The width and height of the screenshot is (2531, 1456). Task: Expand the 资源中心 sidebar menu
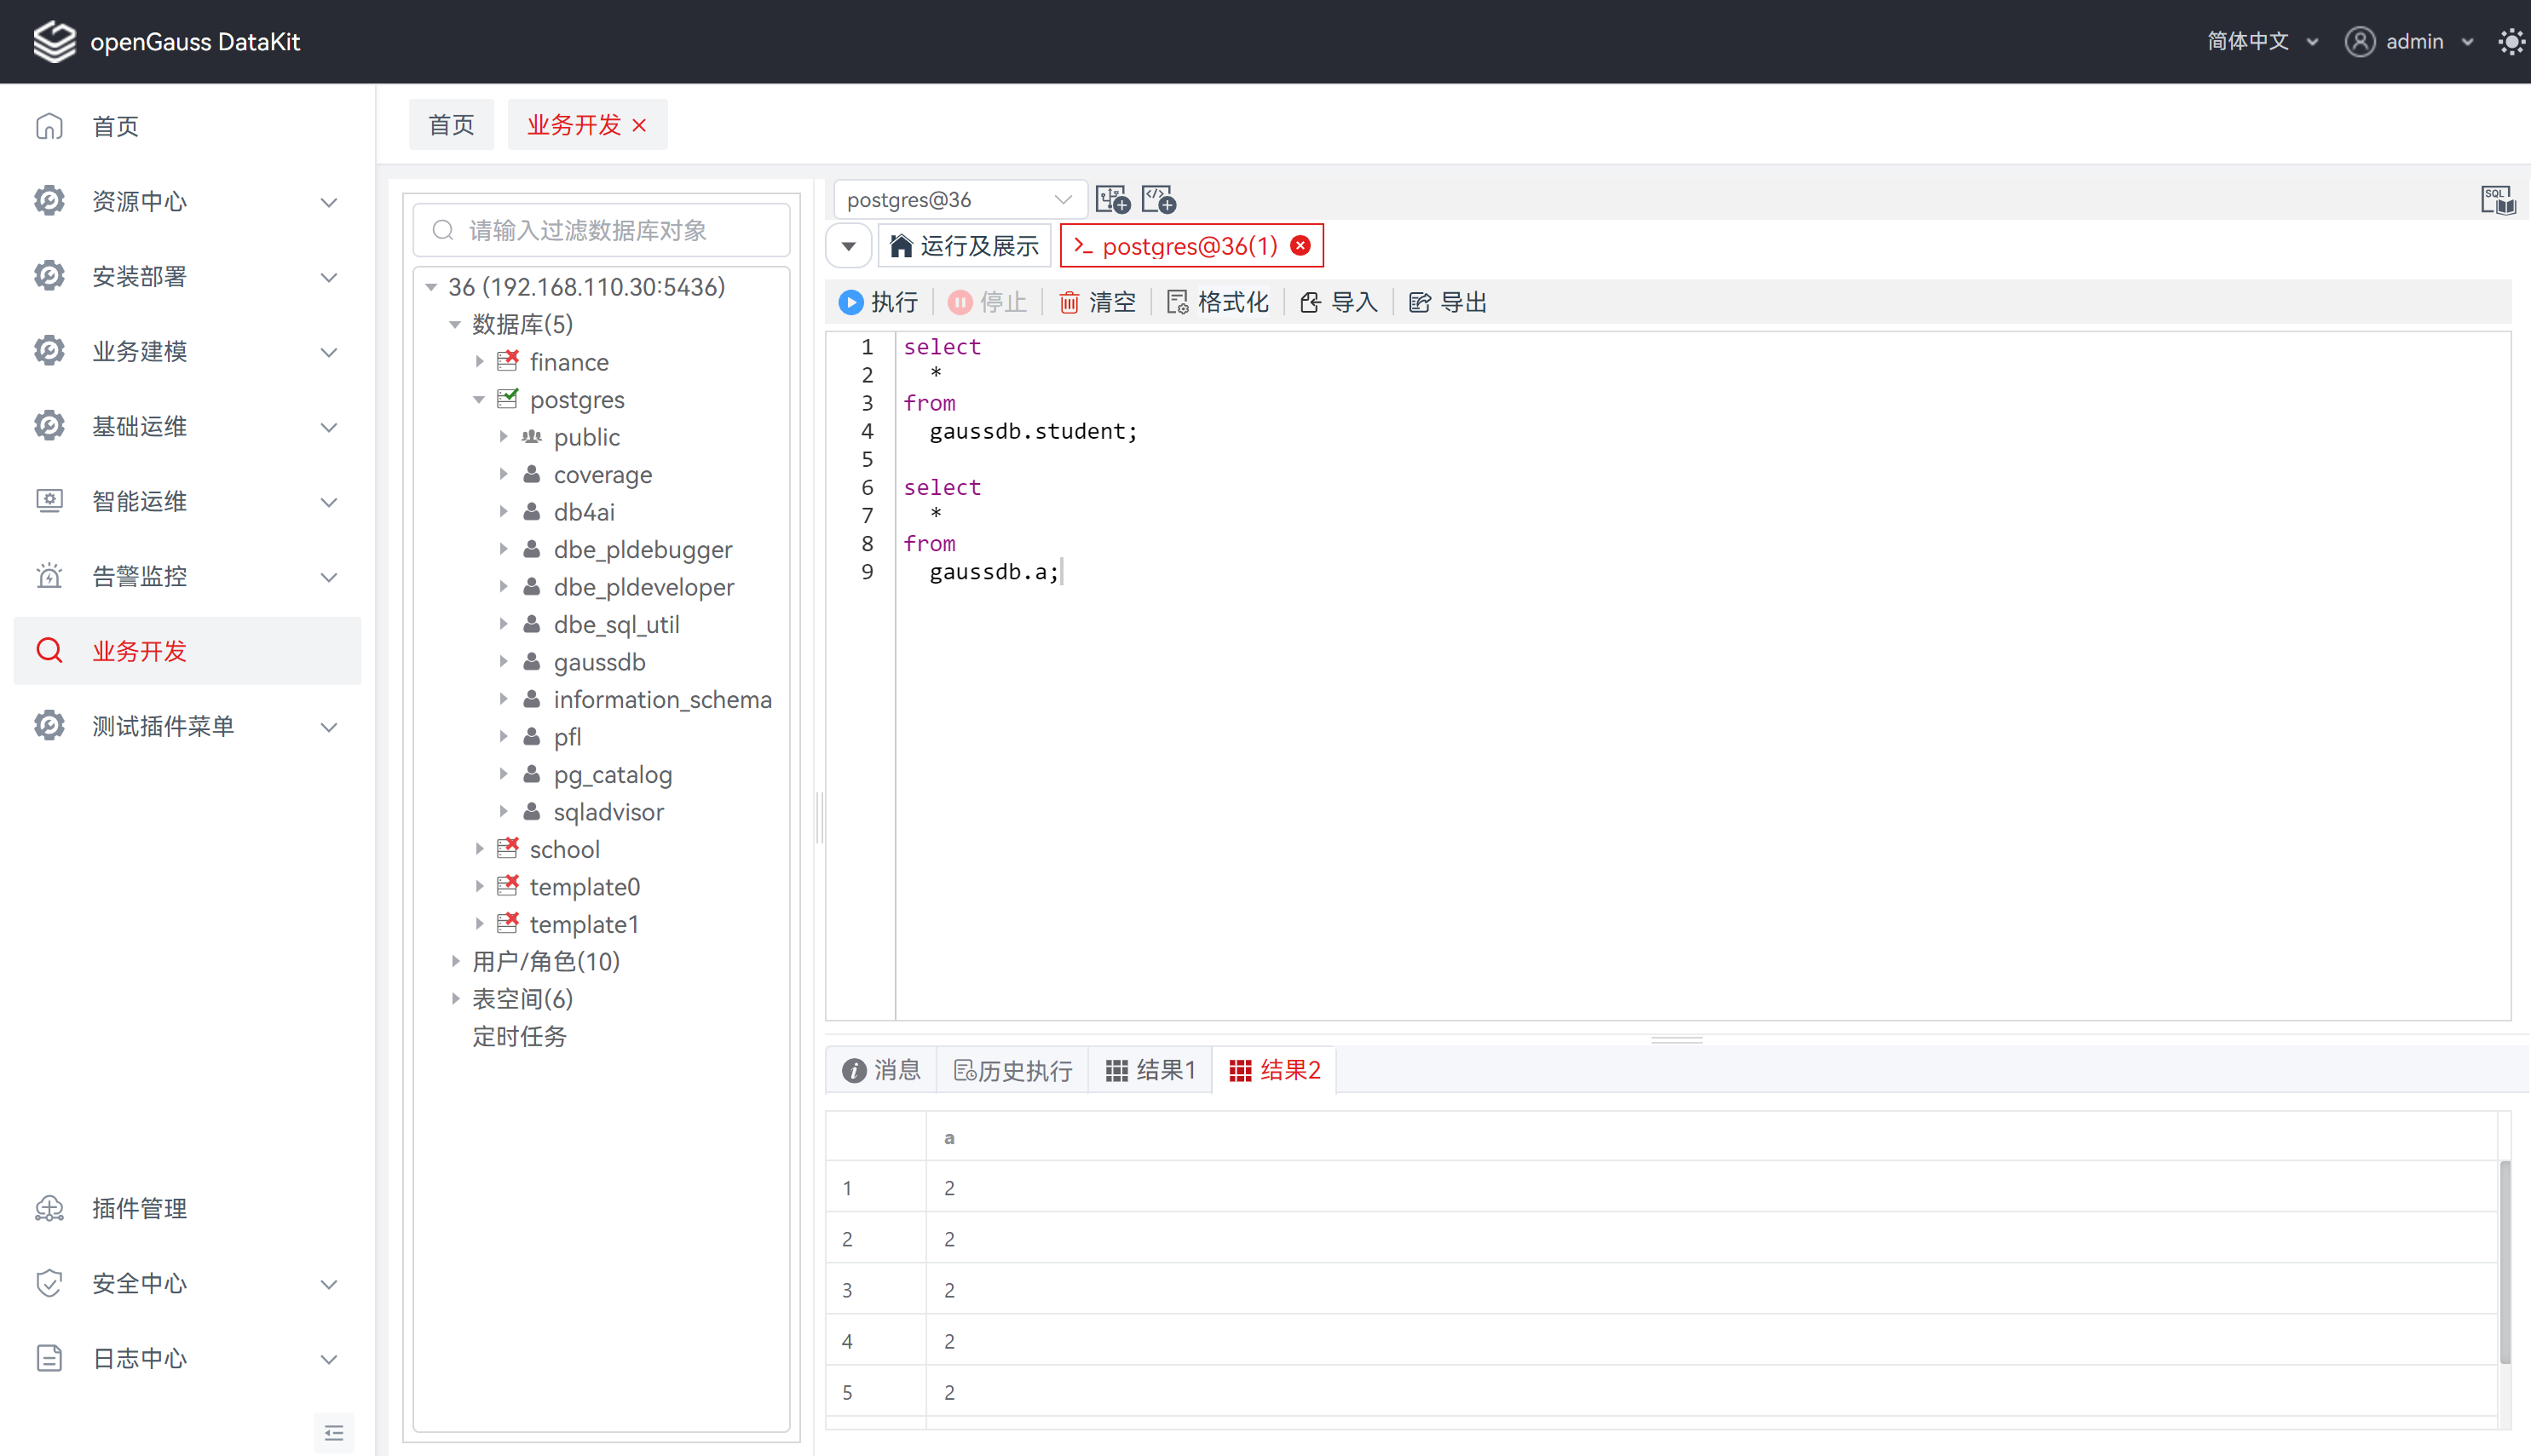pyautogui.click(x=187, y=201)
